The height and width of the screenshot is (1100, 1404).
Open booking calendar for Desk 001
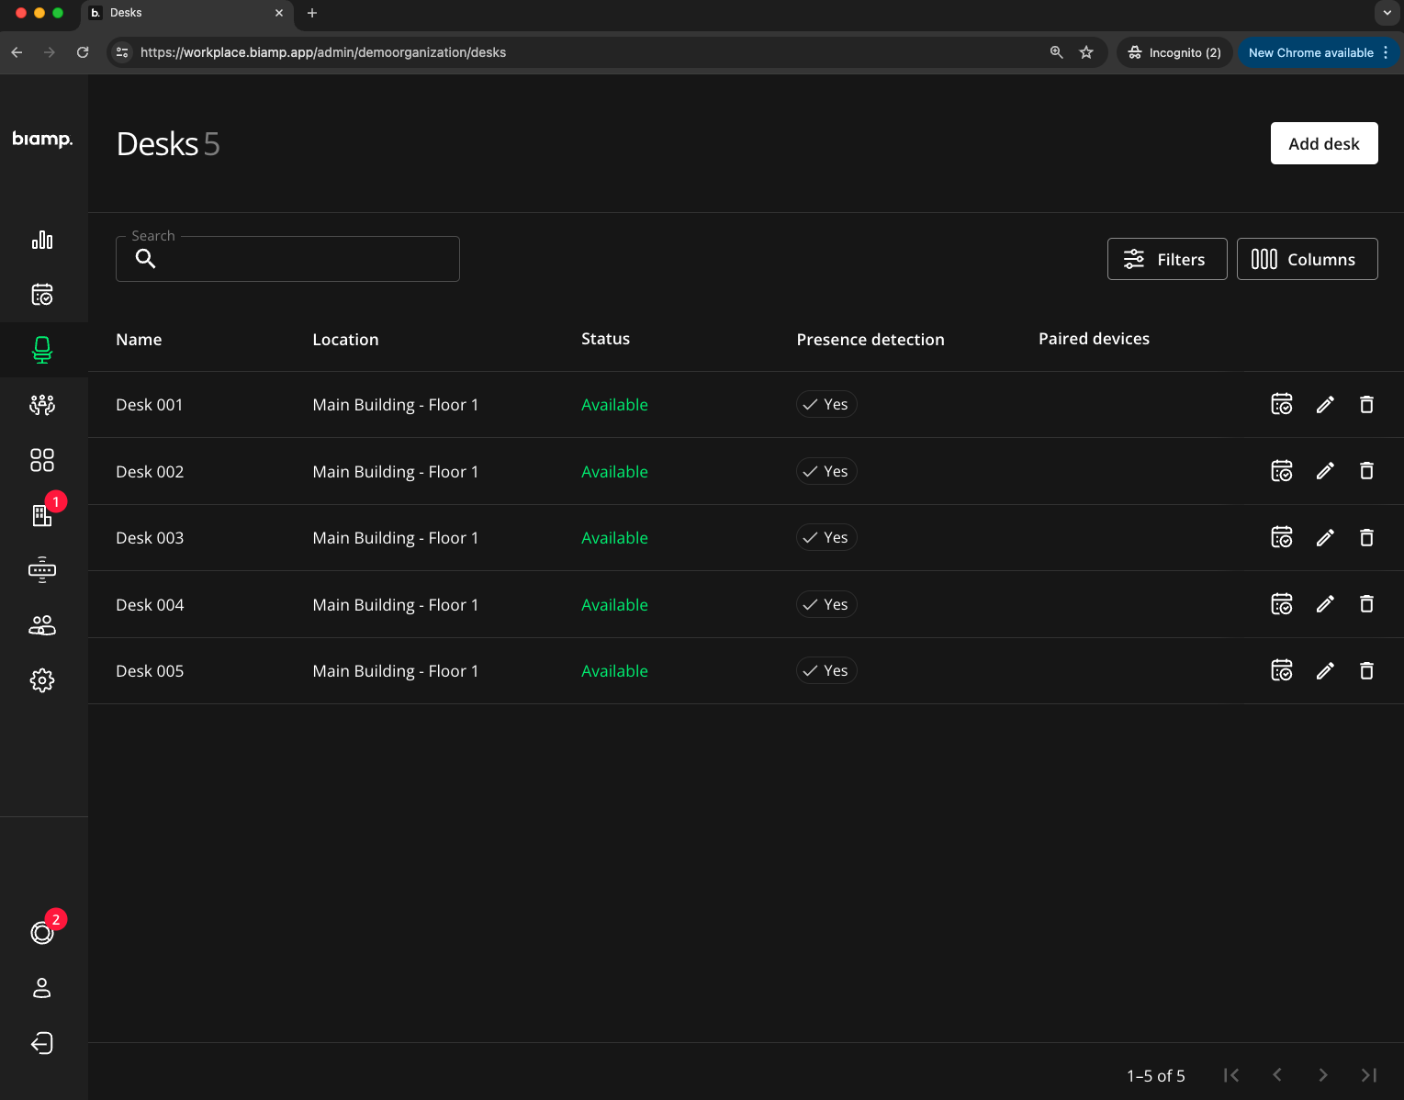[1282, 404]
